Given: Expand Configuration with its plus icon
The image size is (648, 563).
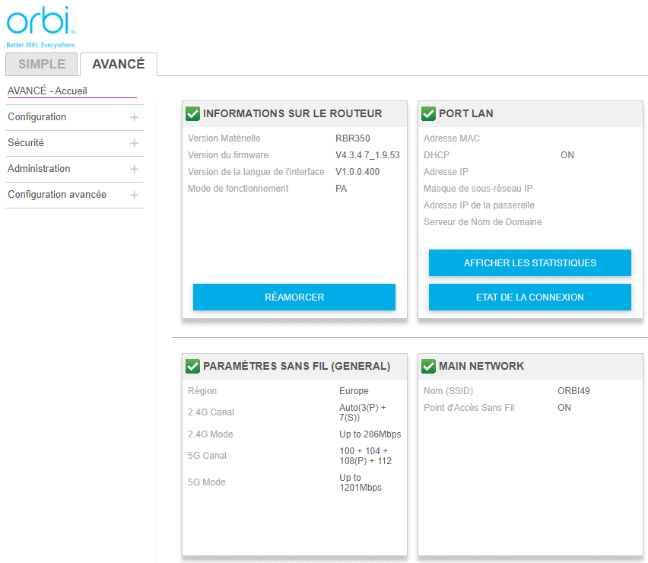Looking at the screenshot, I should 135,117.
